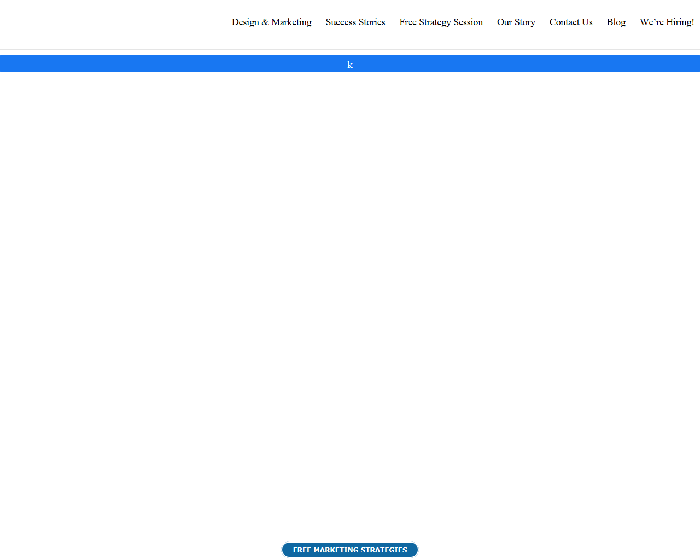700x560 pixels.
Task: Navigate to the Contact Us page
Action: tap(571, 22)
